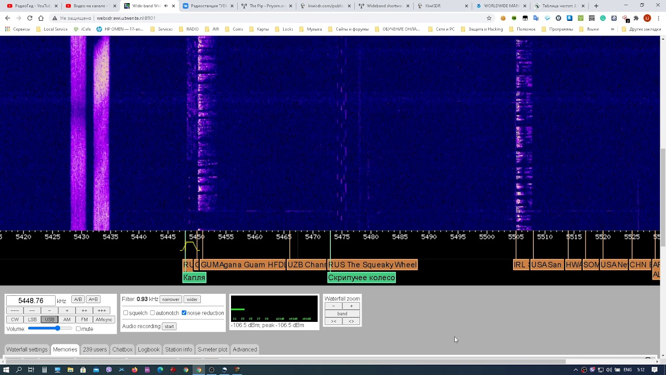Open volume icon in system tray
Image resolution: width=666 pixels, height=375 pixels.
click(x=609, y=370)
